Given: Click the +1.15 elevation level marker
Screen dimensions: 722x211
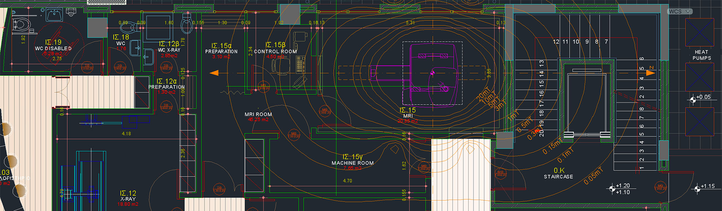Looking at the screenshot, I should [697, 189].
